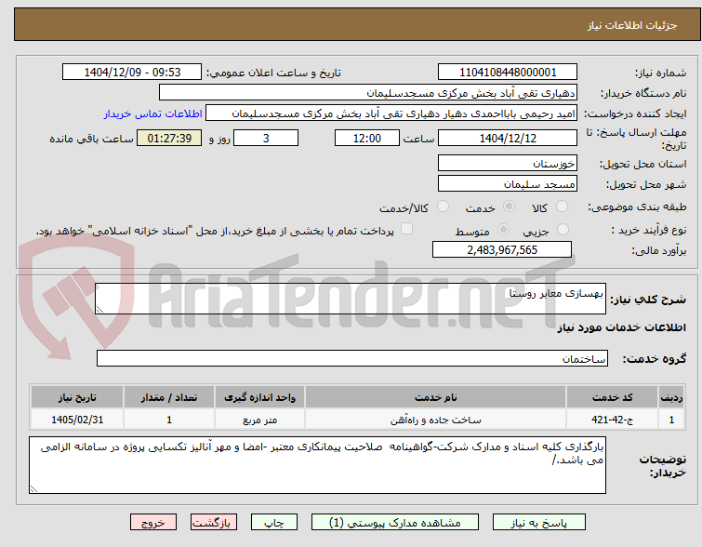Click the تاریخ نیاز column header

[x=77, y=397]
